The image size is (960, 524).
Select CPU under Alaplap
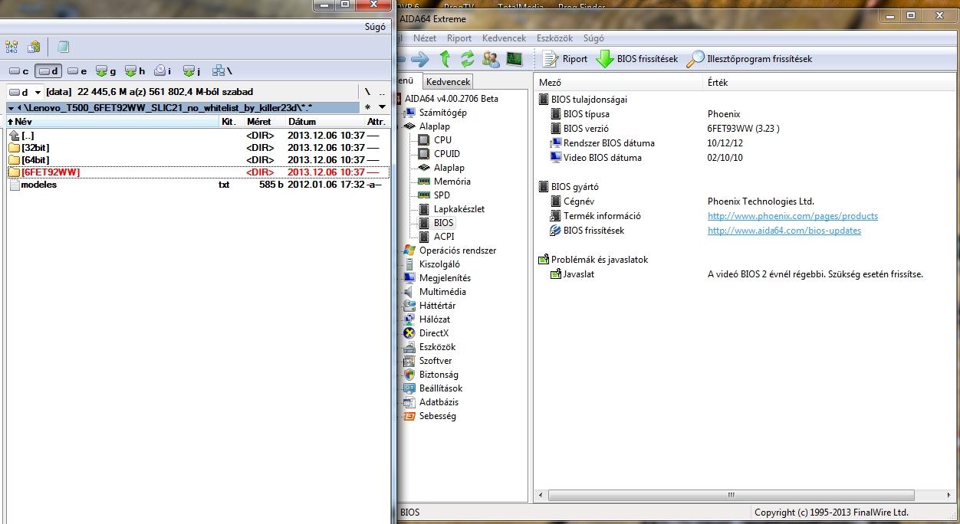tap(442, 140)
